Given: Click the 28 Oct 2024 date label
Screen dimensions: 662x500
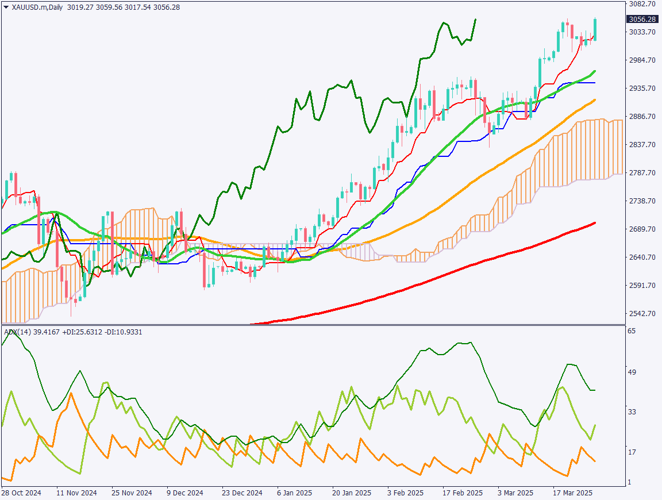Looking at the screenshot, I should pyautogui.click(x=21, y=493).
